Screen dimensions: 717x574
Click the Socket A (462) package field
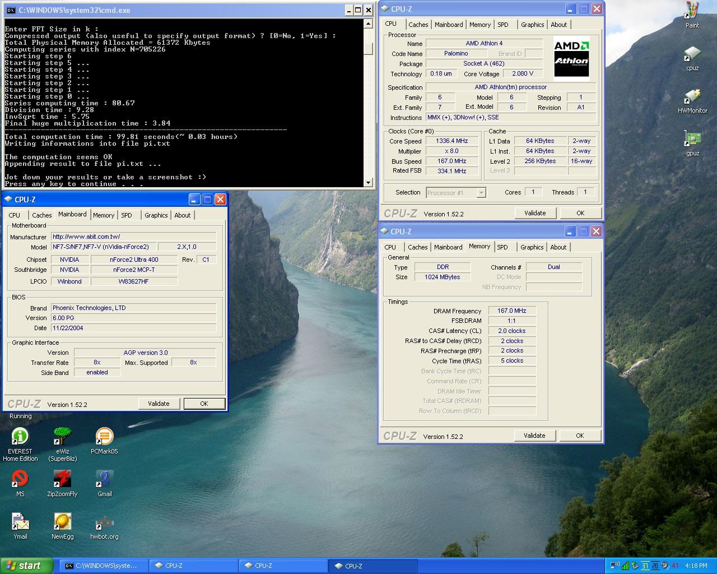(484, 63)
